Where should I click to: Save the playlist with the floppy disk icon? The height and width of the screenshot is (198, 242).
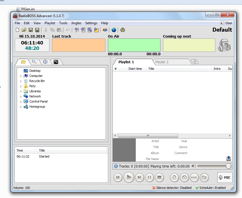point(31,30)
